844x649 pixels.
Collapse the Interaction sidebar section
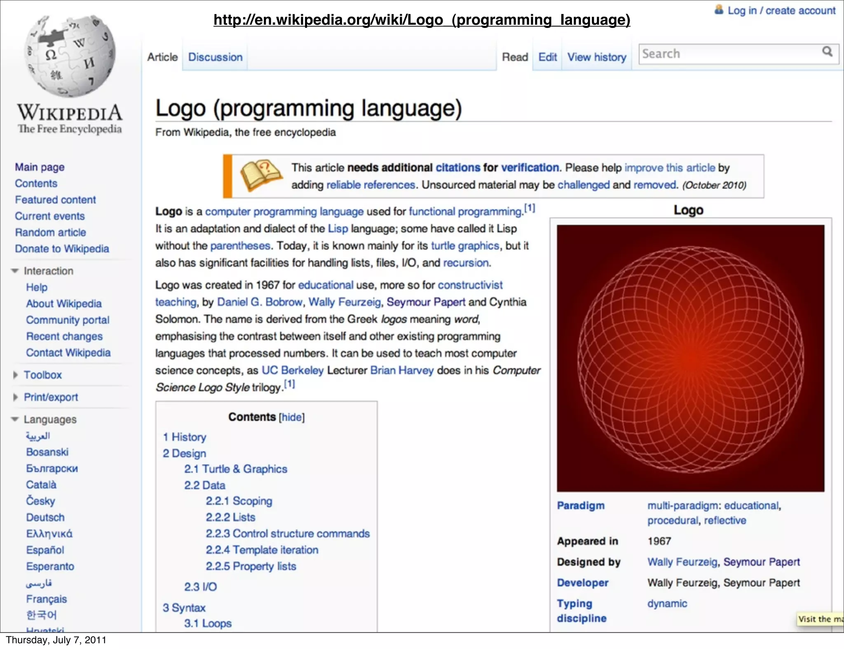pyautogui.click(x=15, y=271)
